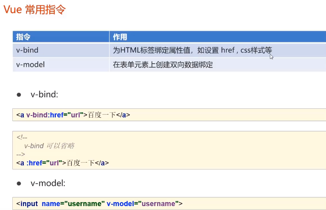The width and height of the screenshot is (326, 210).
Task: Click the description '在表单元素上创建双向数据绑定'
Action: [x=163, y=65]
